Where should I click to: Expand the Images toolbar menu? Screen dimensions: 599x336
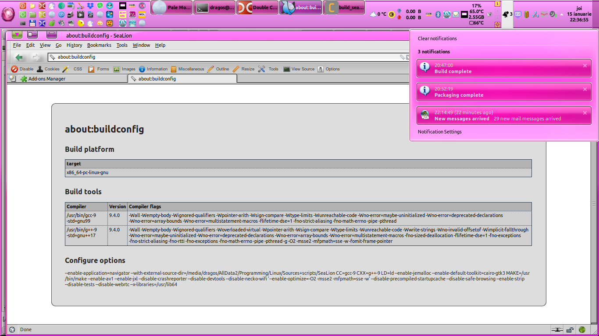point(125,69)
